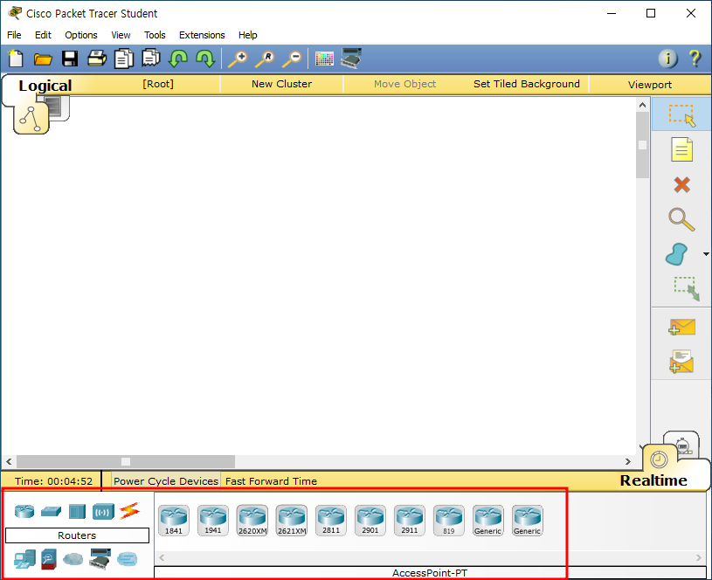Image resolution: width=712 pixels, height=580 pixels.
Task: Select the Connections lightning bolt icon
Action: tap(130, 511)
